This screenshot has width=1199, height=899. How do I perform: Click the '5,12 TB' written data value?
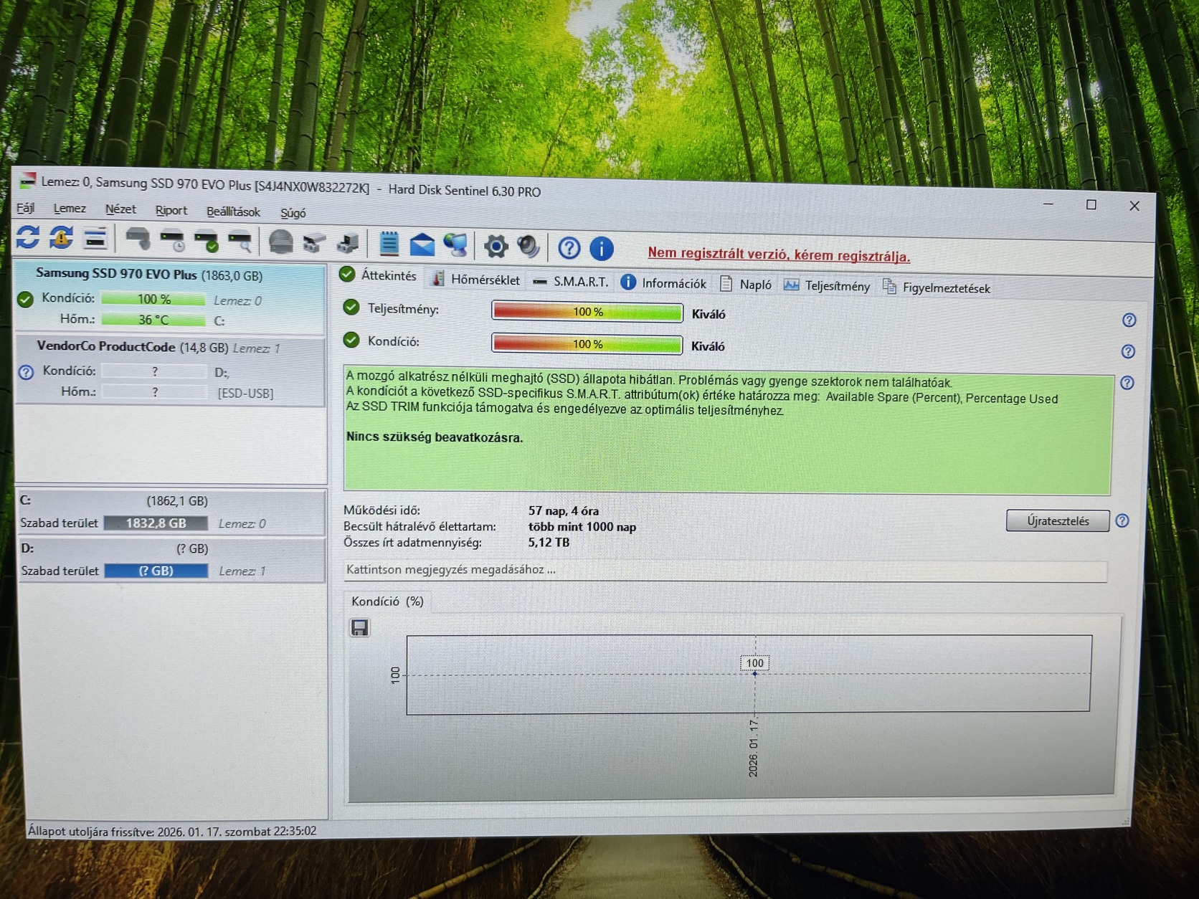pyautogui.click(x=549, y=543)
